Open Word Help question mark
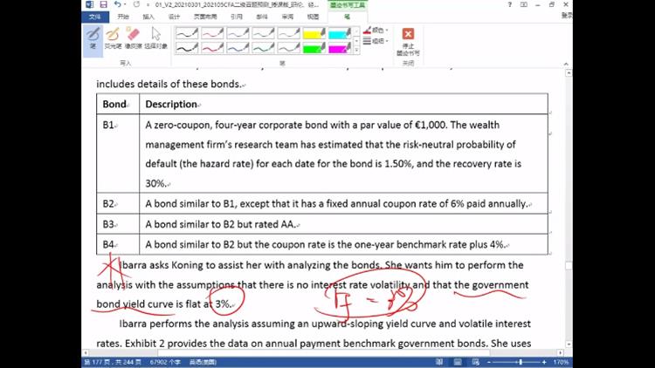 (510, 4)
